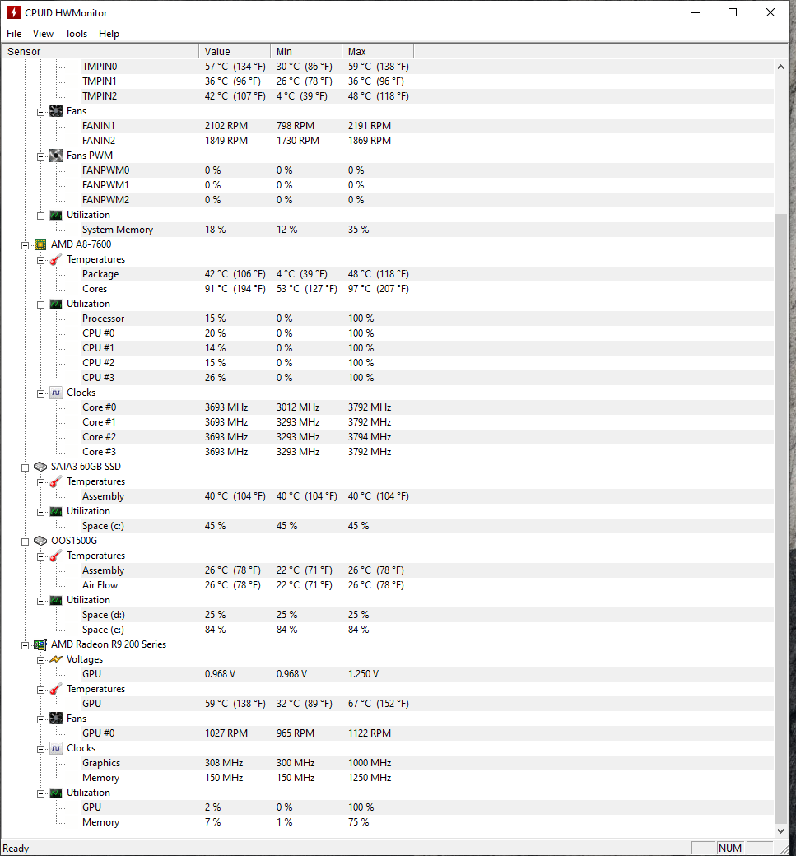796x856 pixels.
Task: Click the 97 °C (207 °F) max value
Action: 379,289
